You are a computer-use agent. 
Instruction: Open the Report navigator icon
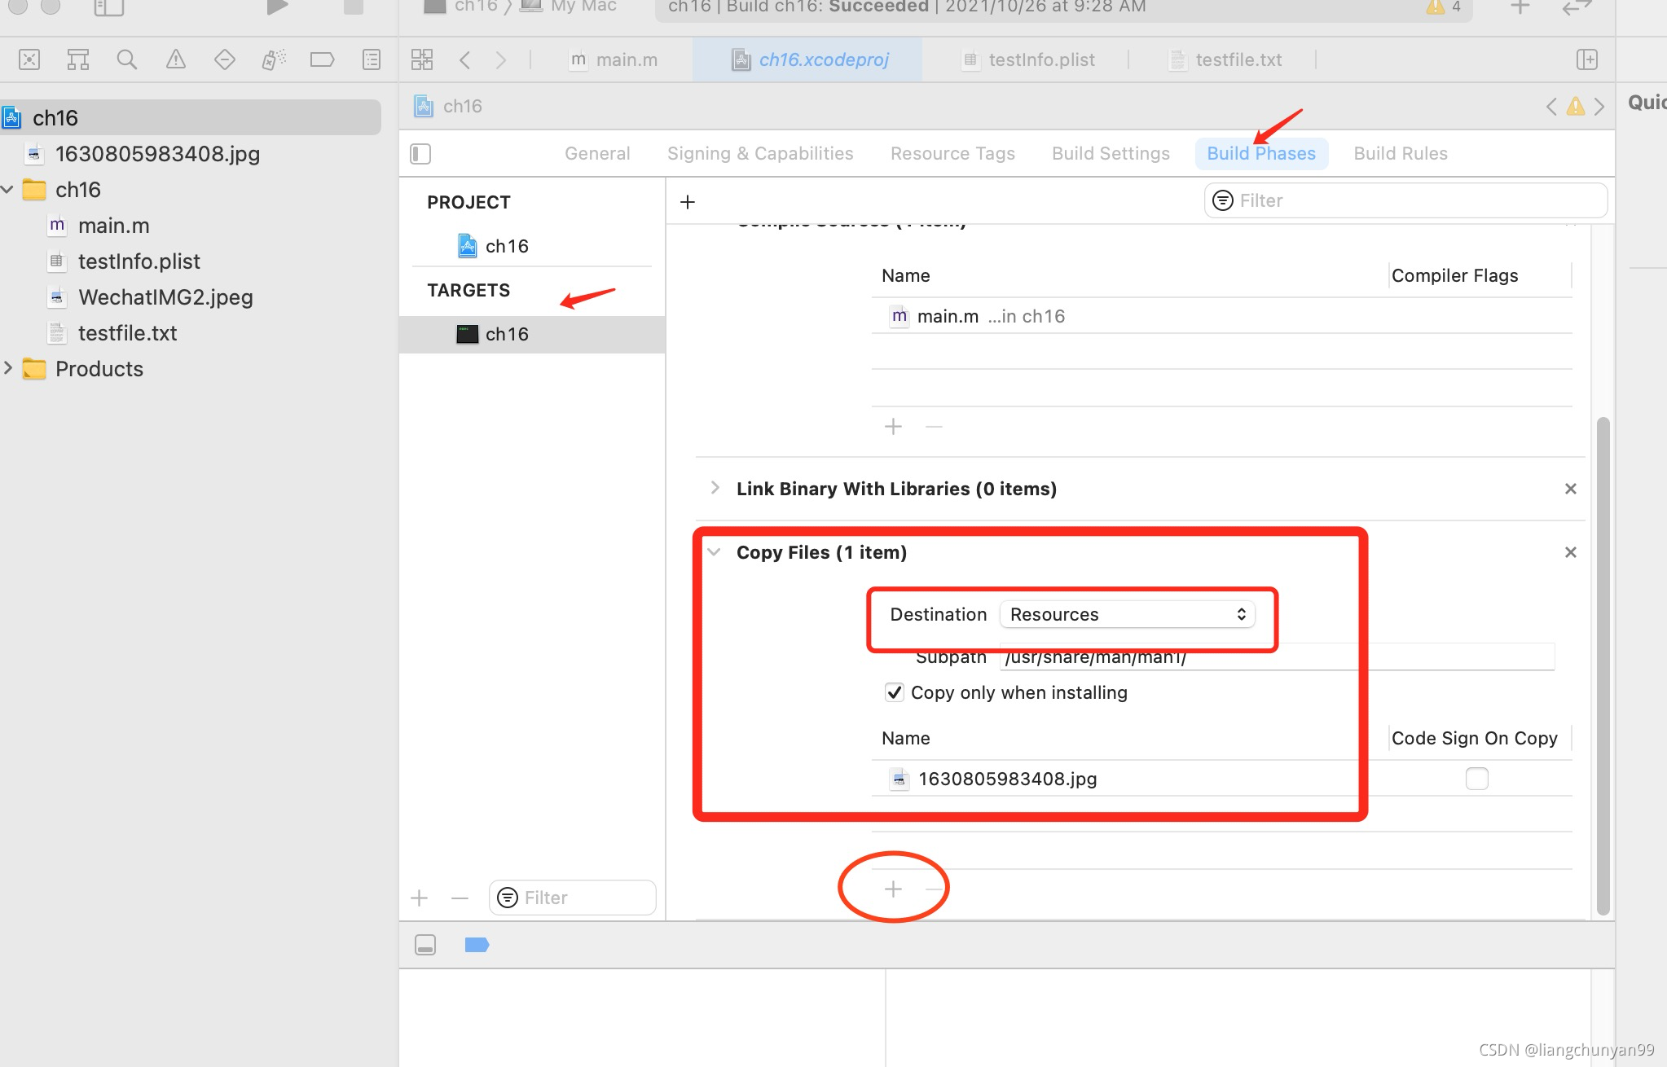(x=372, y=59)
